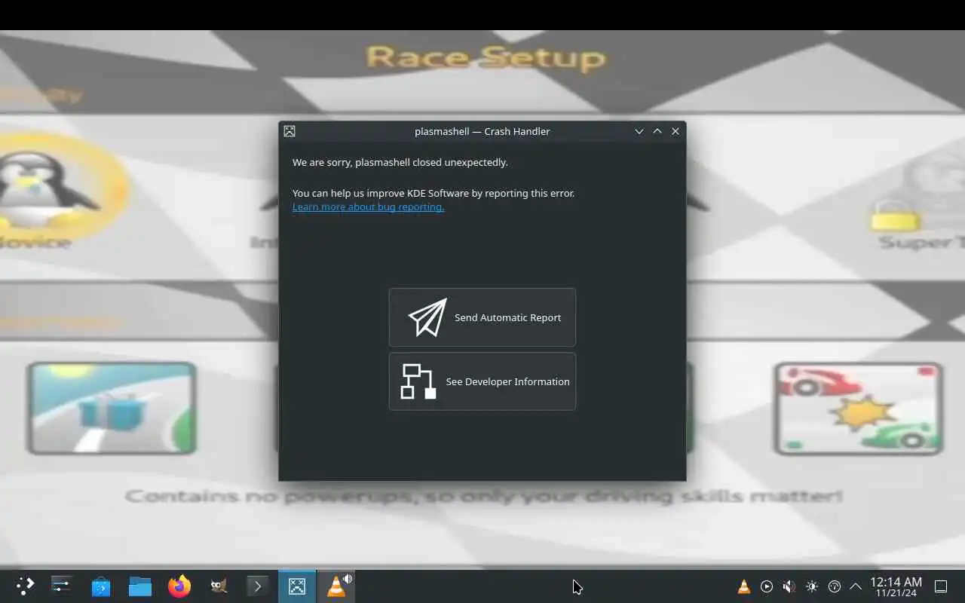Close the Crash Handler dialog
This screenshot has width=965, height=603.
point(675,131)
